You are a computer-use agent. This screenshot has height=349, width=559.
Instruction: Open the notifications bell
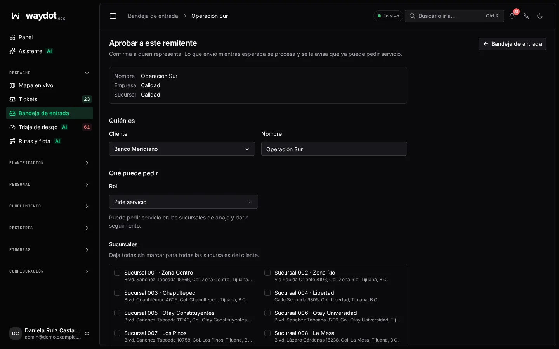(512, 16)
